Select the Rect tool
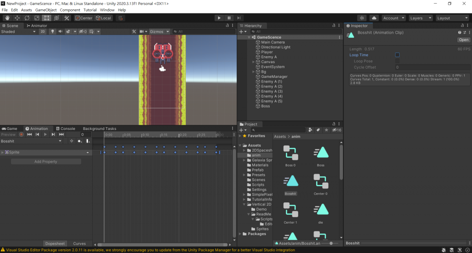 47,18
